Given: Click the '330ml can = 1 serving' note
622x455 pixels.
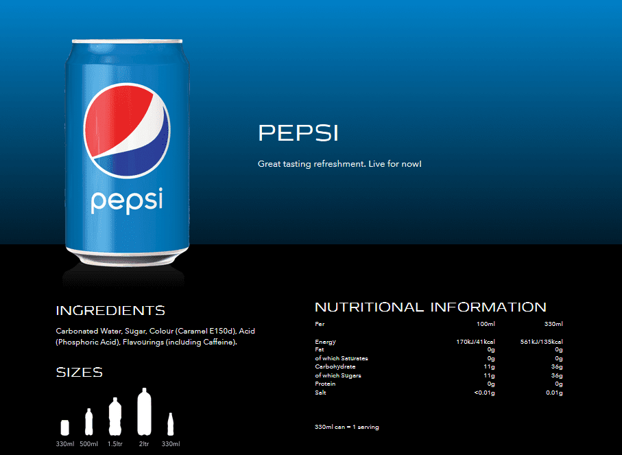Looking at the screenshot, I should 346,427.
